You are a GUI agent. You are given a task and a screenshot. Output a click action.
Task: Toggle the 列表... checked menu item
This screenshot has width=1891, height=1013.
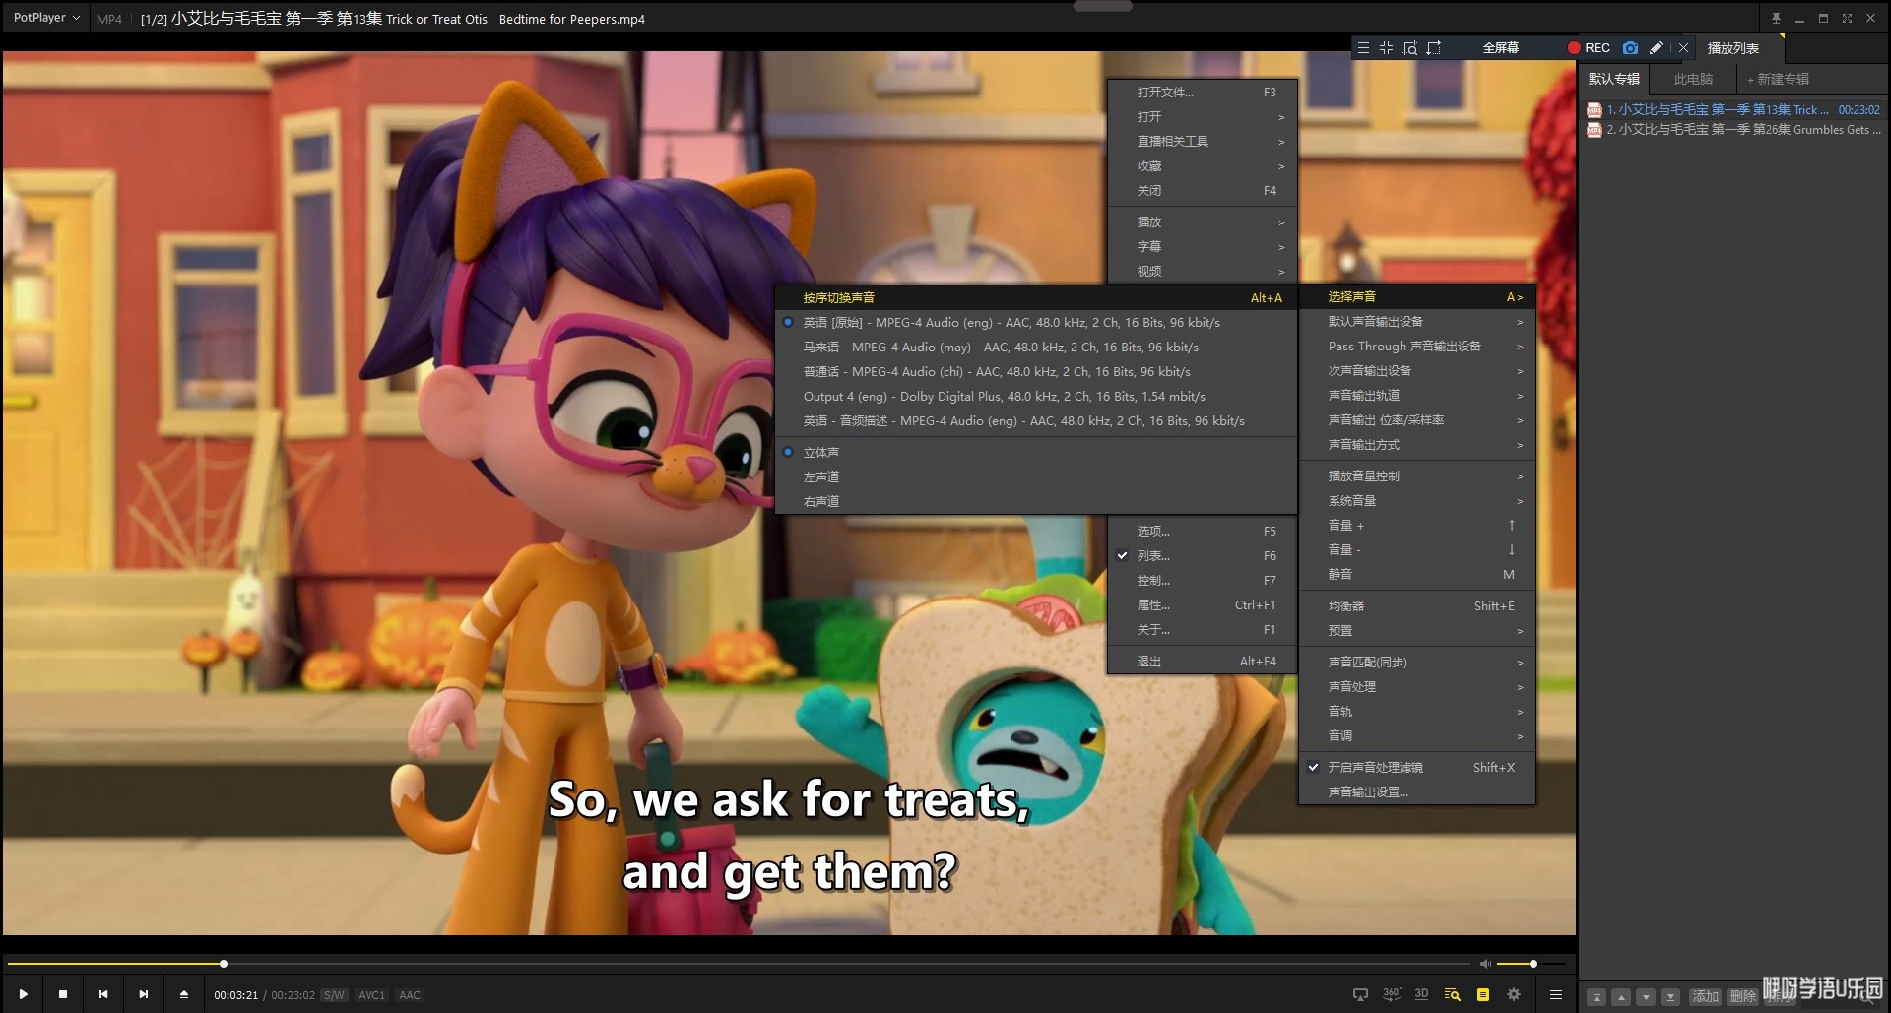pyautogui.click(x=1202, y=555)
